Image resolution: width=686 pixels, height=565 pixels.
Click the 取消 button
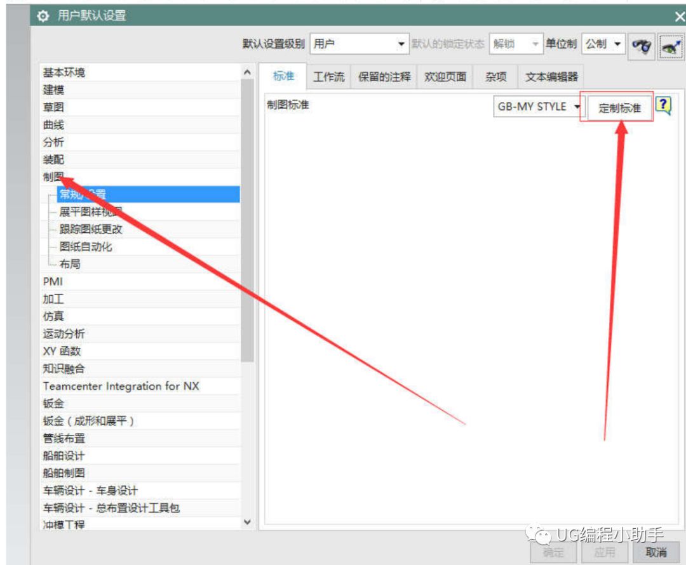click(x=655, y=552)
